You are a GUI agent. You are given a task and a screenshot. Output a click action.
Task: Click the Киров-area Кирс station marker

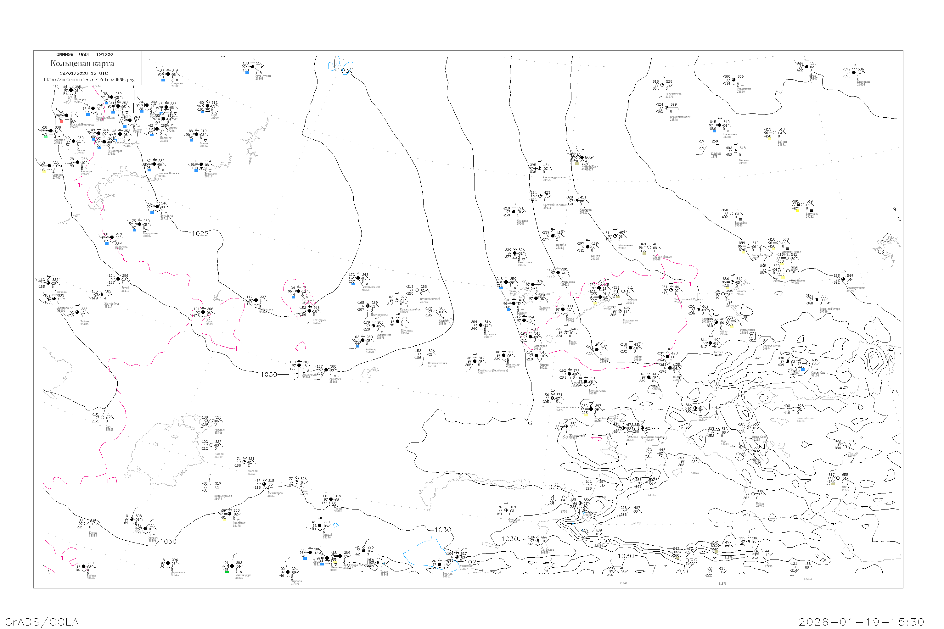pos(207,106)
